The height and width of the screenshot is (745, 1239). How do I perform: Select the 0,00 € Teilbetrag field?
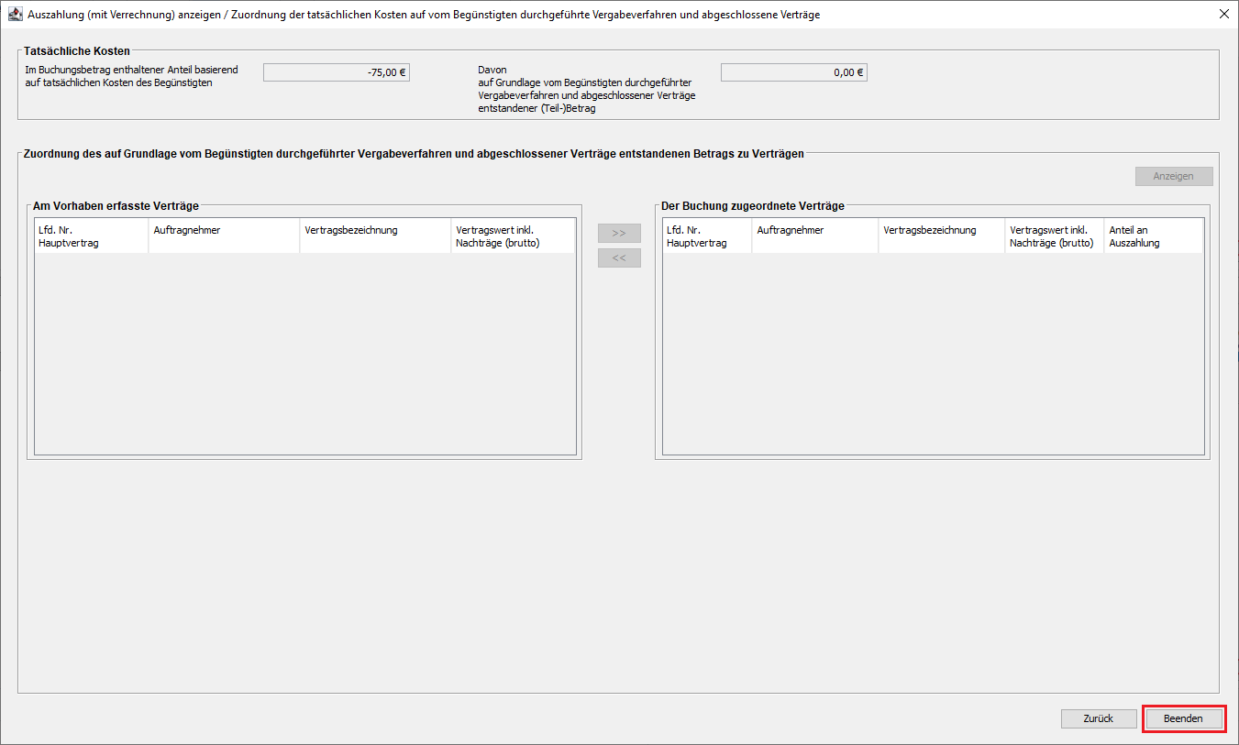(x=793, y=72)
